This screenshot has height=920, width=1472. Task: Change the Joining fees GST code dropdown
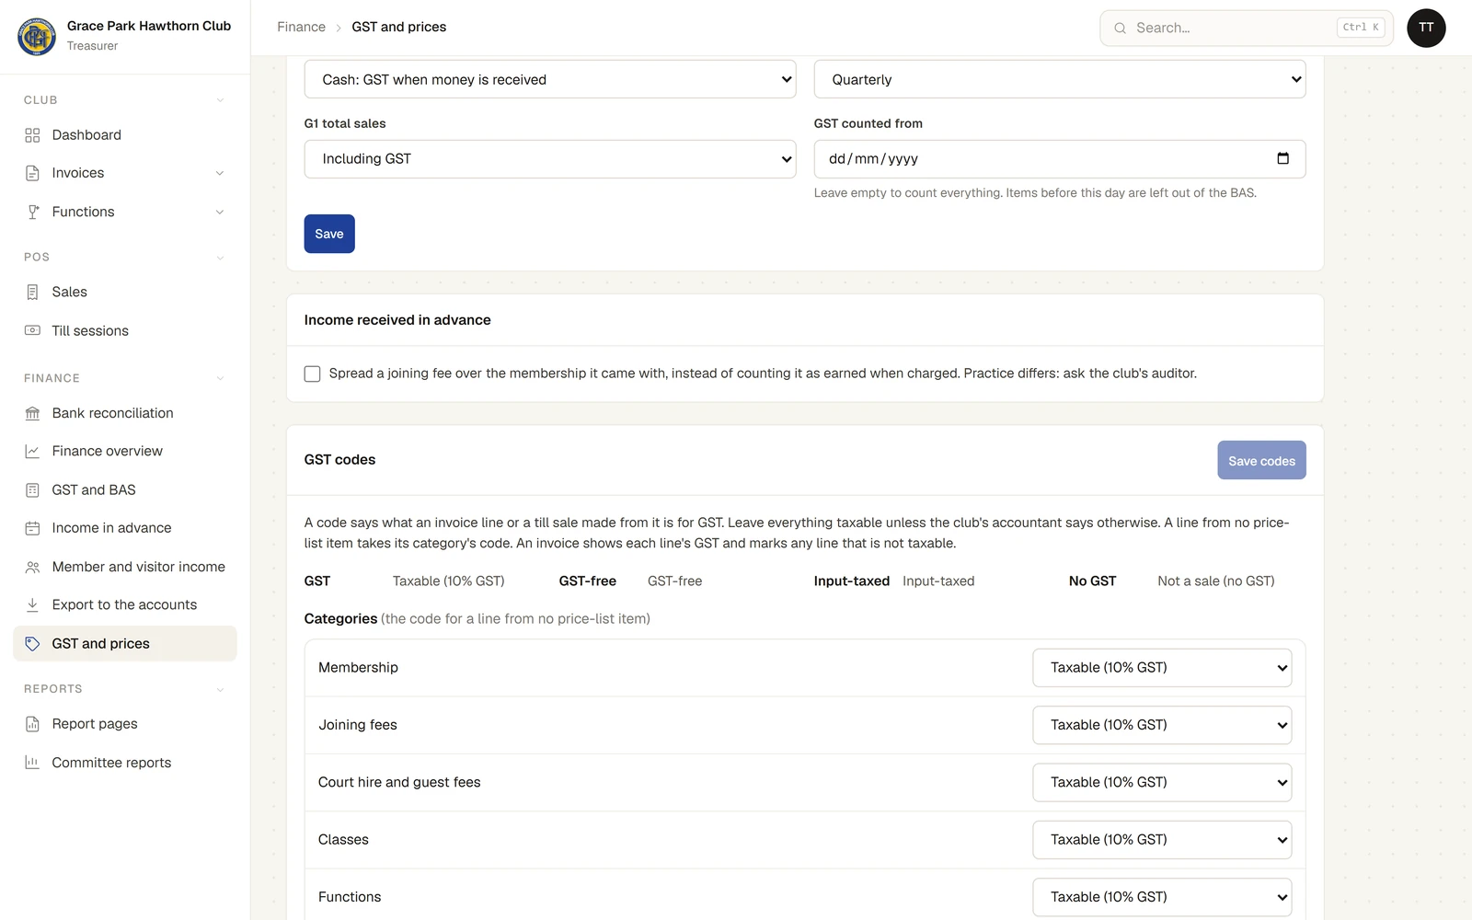coord(1162,725)
